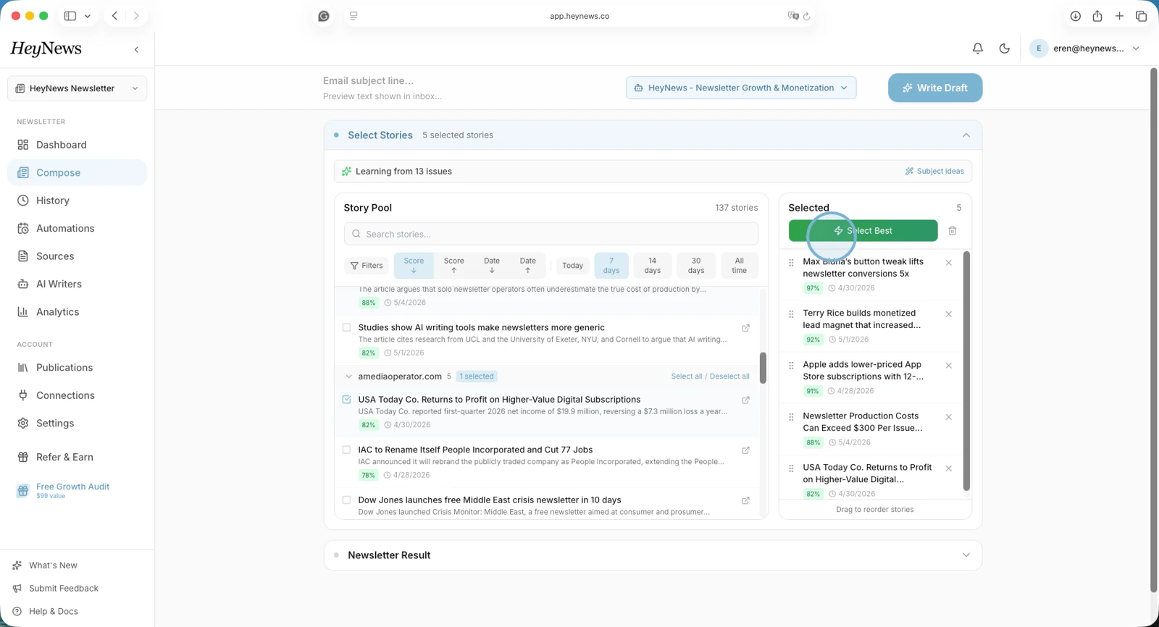Image resolution: width=1159 pixels, height=627 pixels.
Task: Open notifications bell
Action: (977, 49)
